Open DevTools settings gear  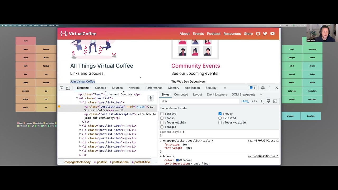tap(263, 88)
